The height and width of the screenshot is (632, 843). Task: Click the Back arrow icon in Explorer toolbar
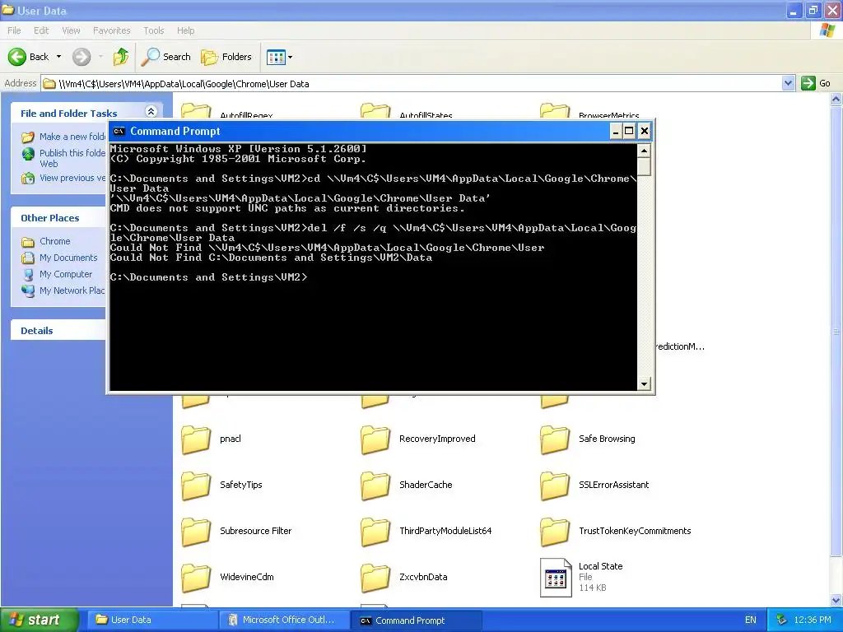point(16,57)
